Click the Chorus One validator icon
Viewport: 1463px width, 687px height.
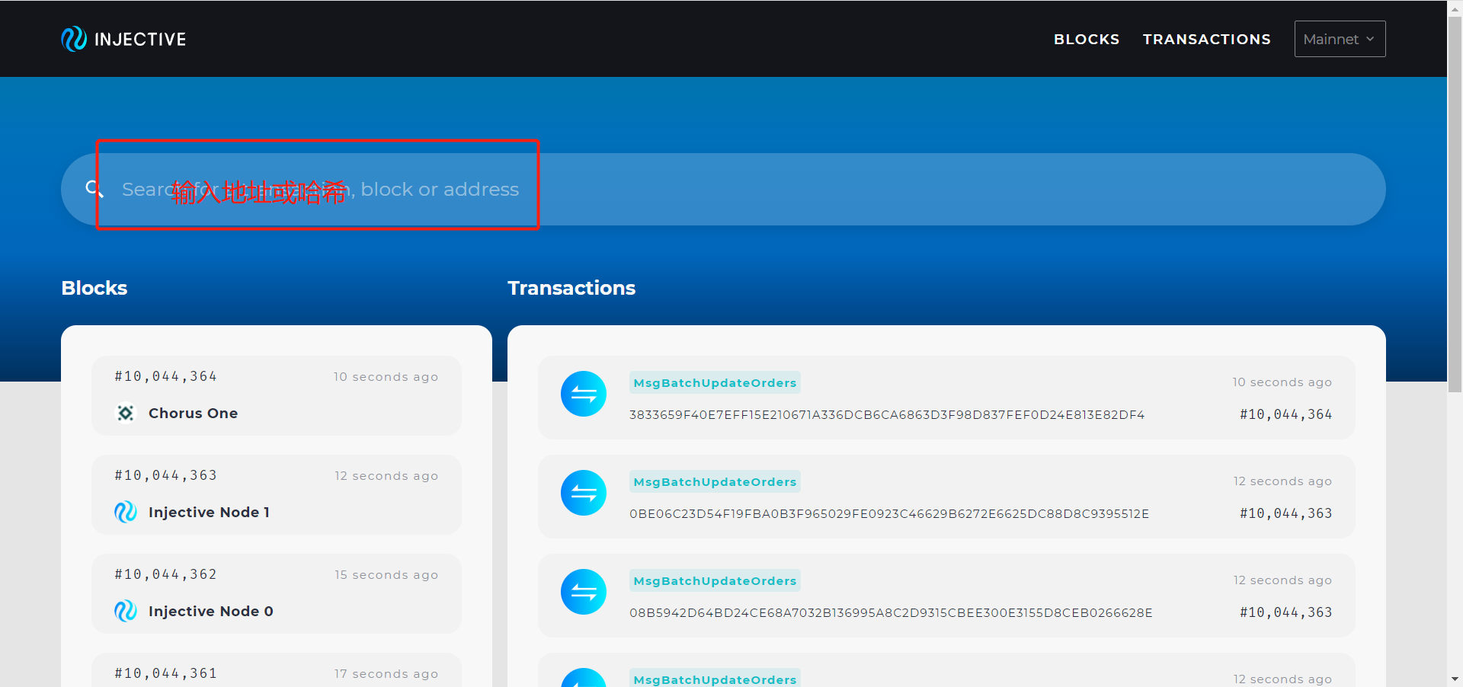point(126,413)
